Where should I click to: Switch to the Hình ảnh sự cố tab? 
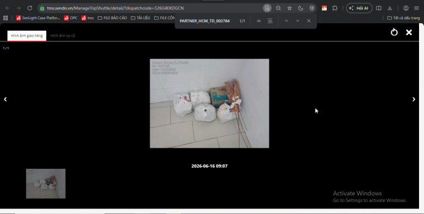[63, 36]
